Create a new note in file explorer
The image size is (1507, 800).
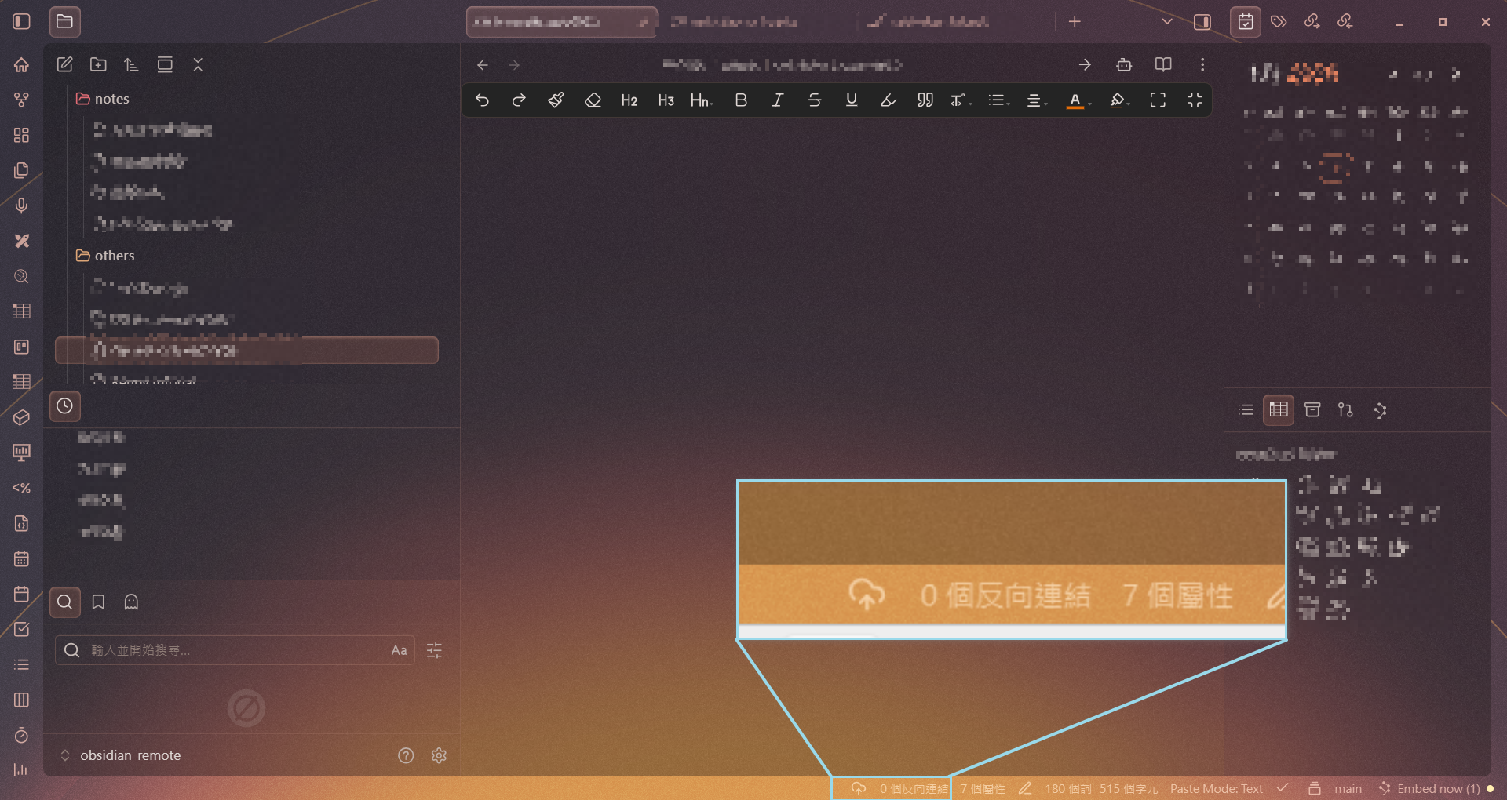65,64
